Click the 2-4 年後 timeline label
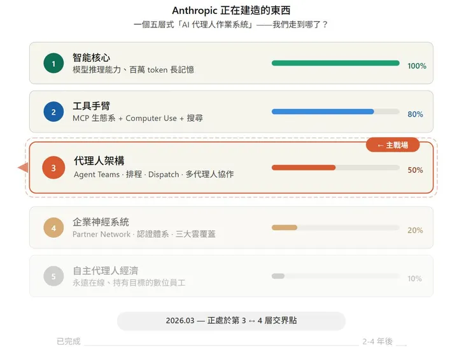This screenshot has width=471, height=357. pos(377,342)
